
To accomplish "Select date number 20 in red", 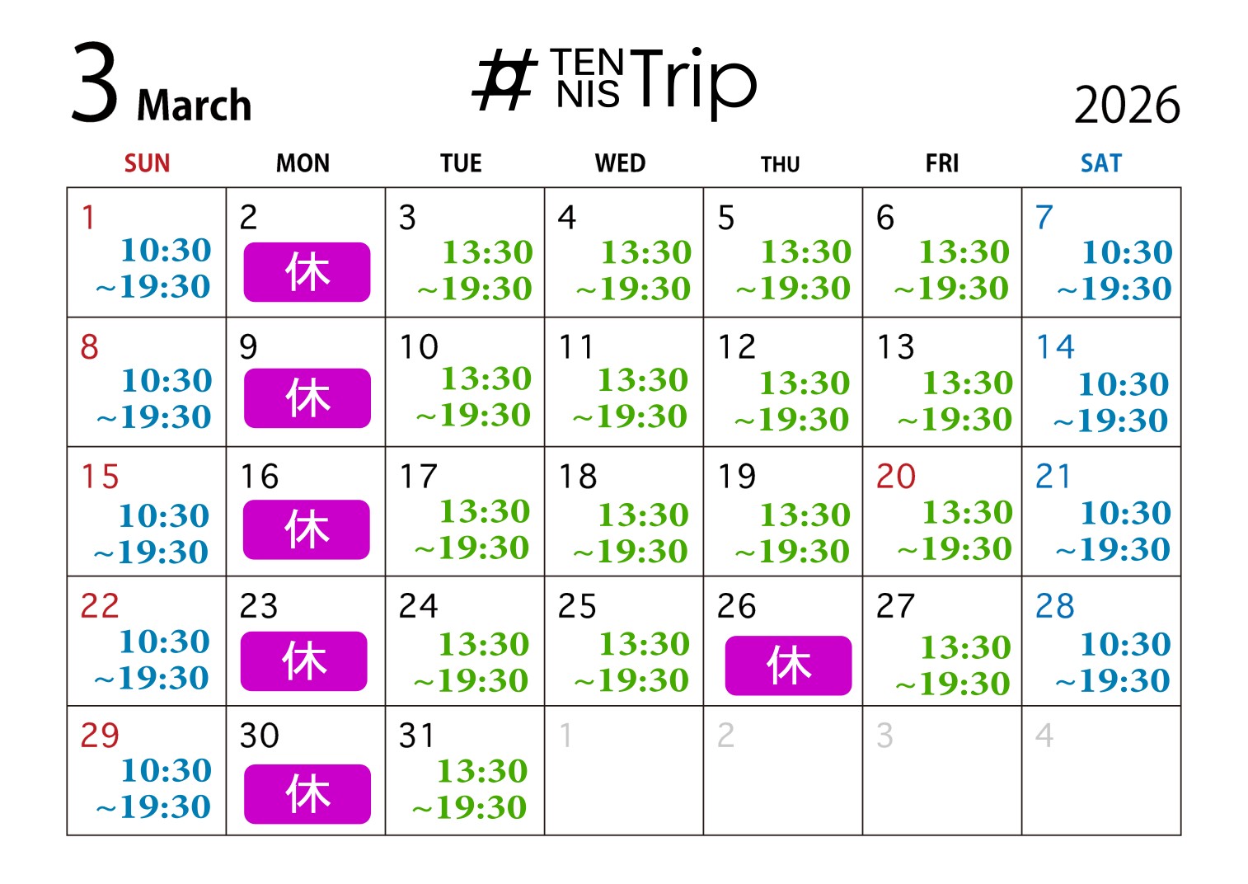I will 895,477.
